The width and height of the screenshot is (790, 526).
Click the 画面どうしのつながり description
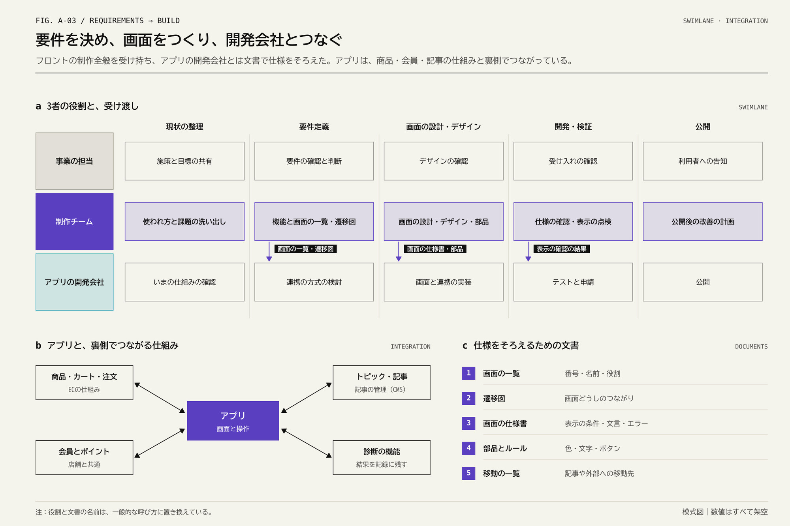(599, 399)
